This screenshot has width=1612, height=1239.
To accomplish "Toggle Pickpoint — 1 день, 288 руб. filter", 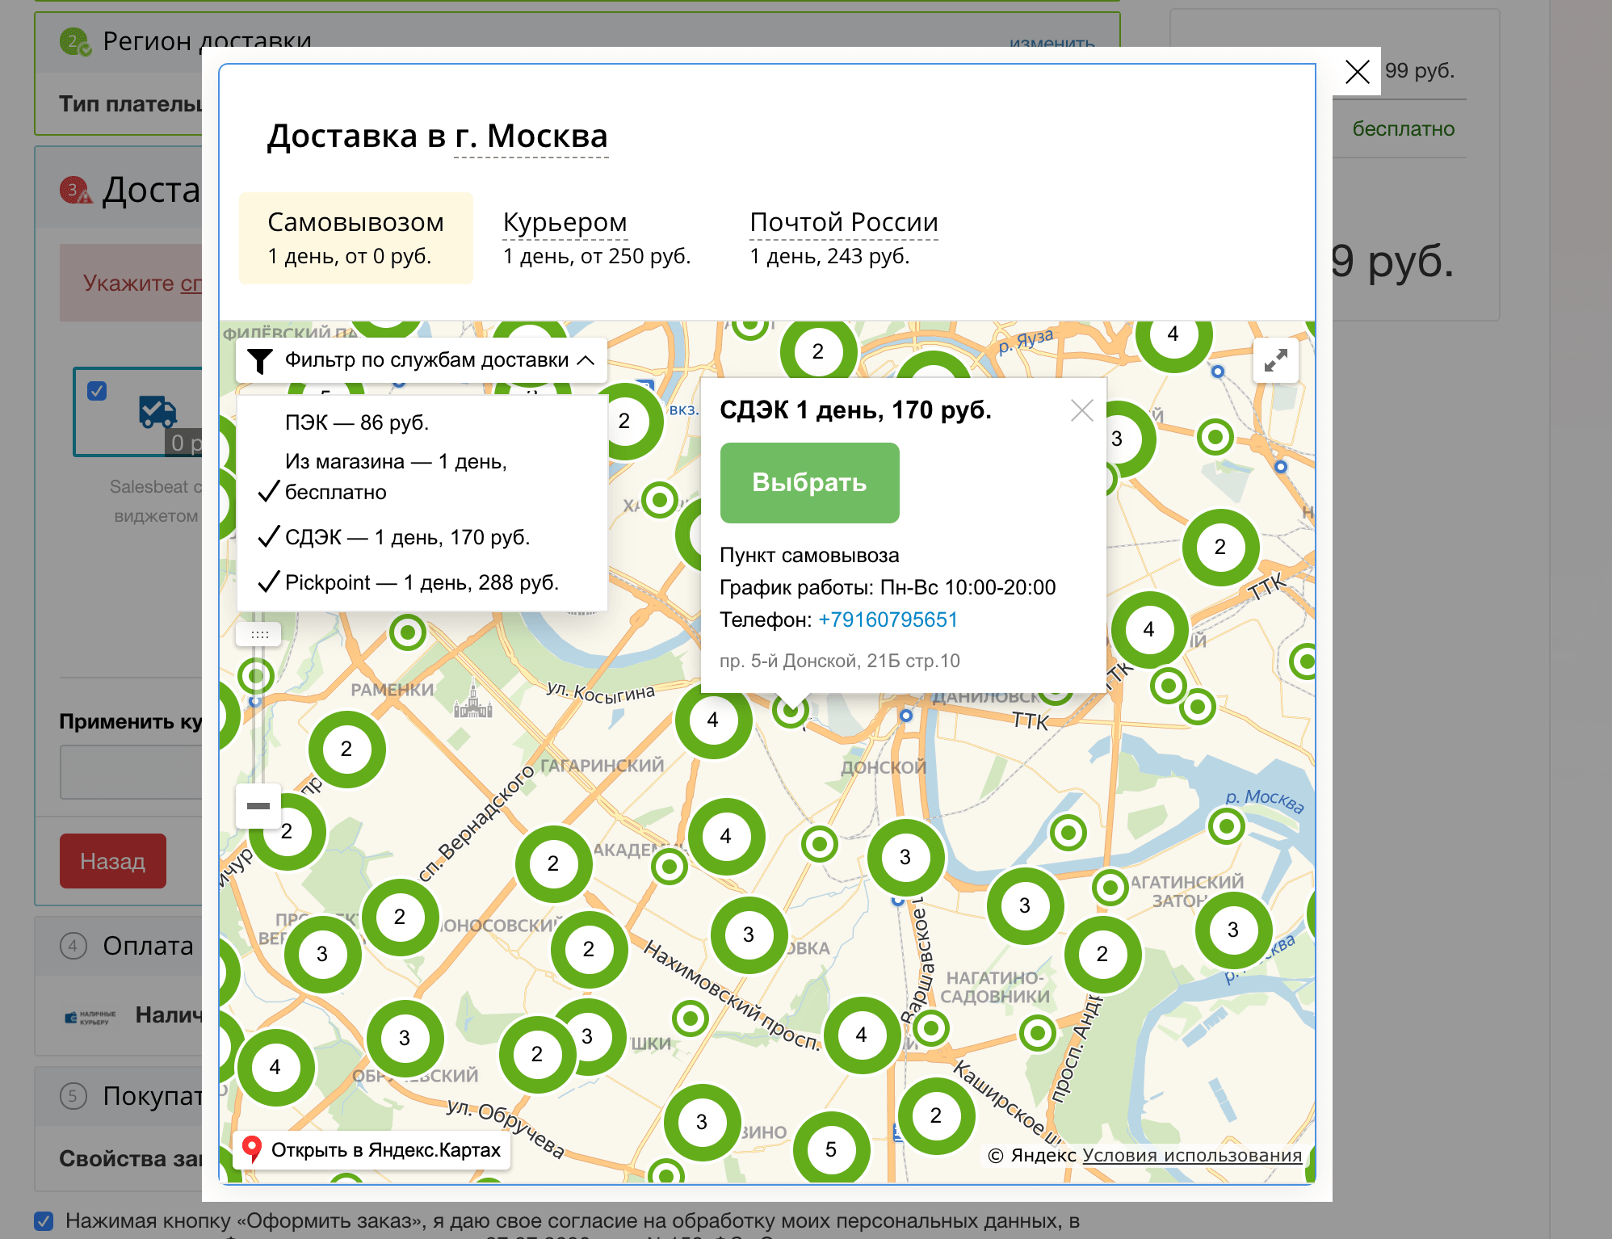I will tap(409, 582).
